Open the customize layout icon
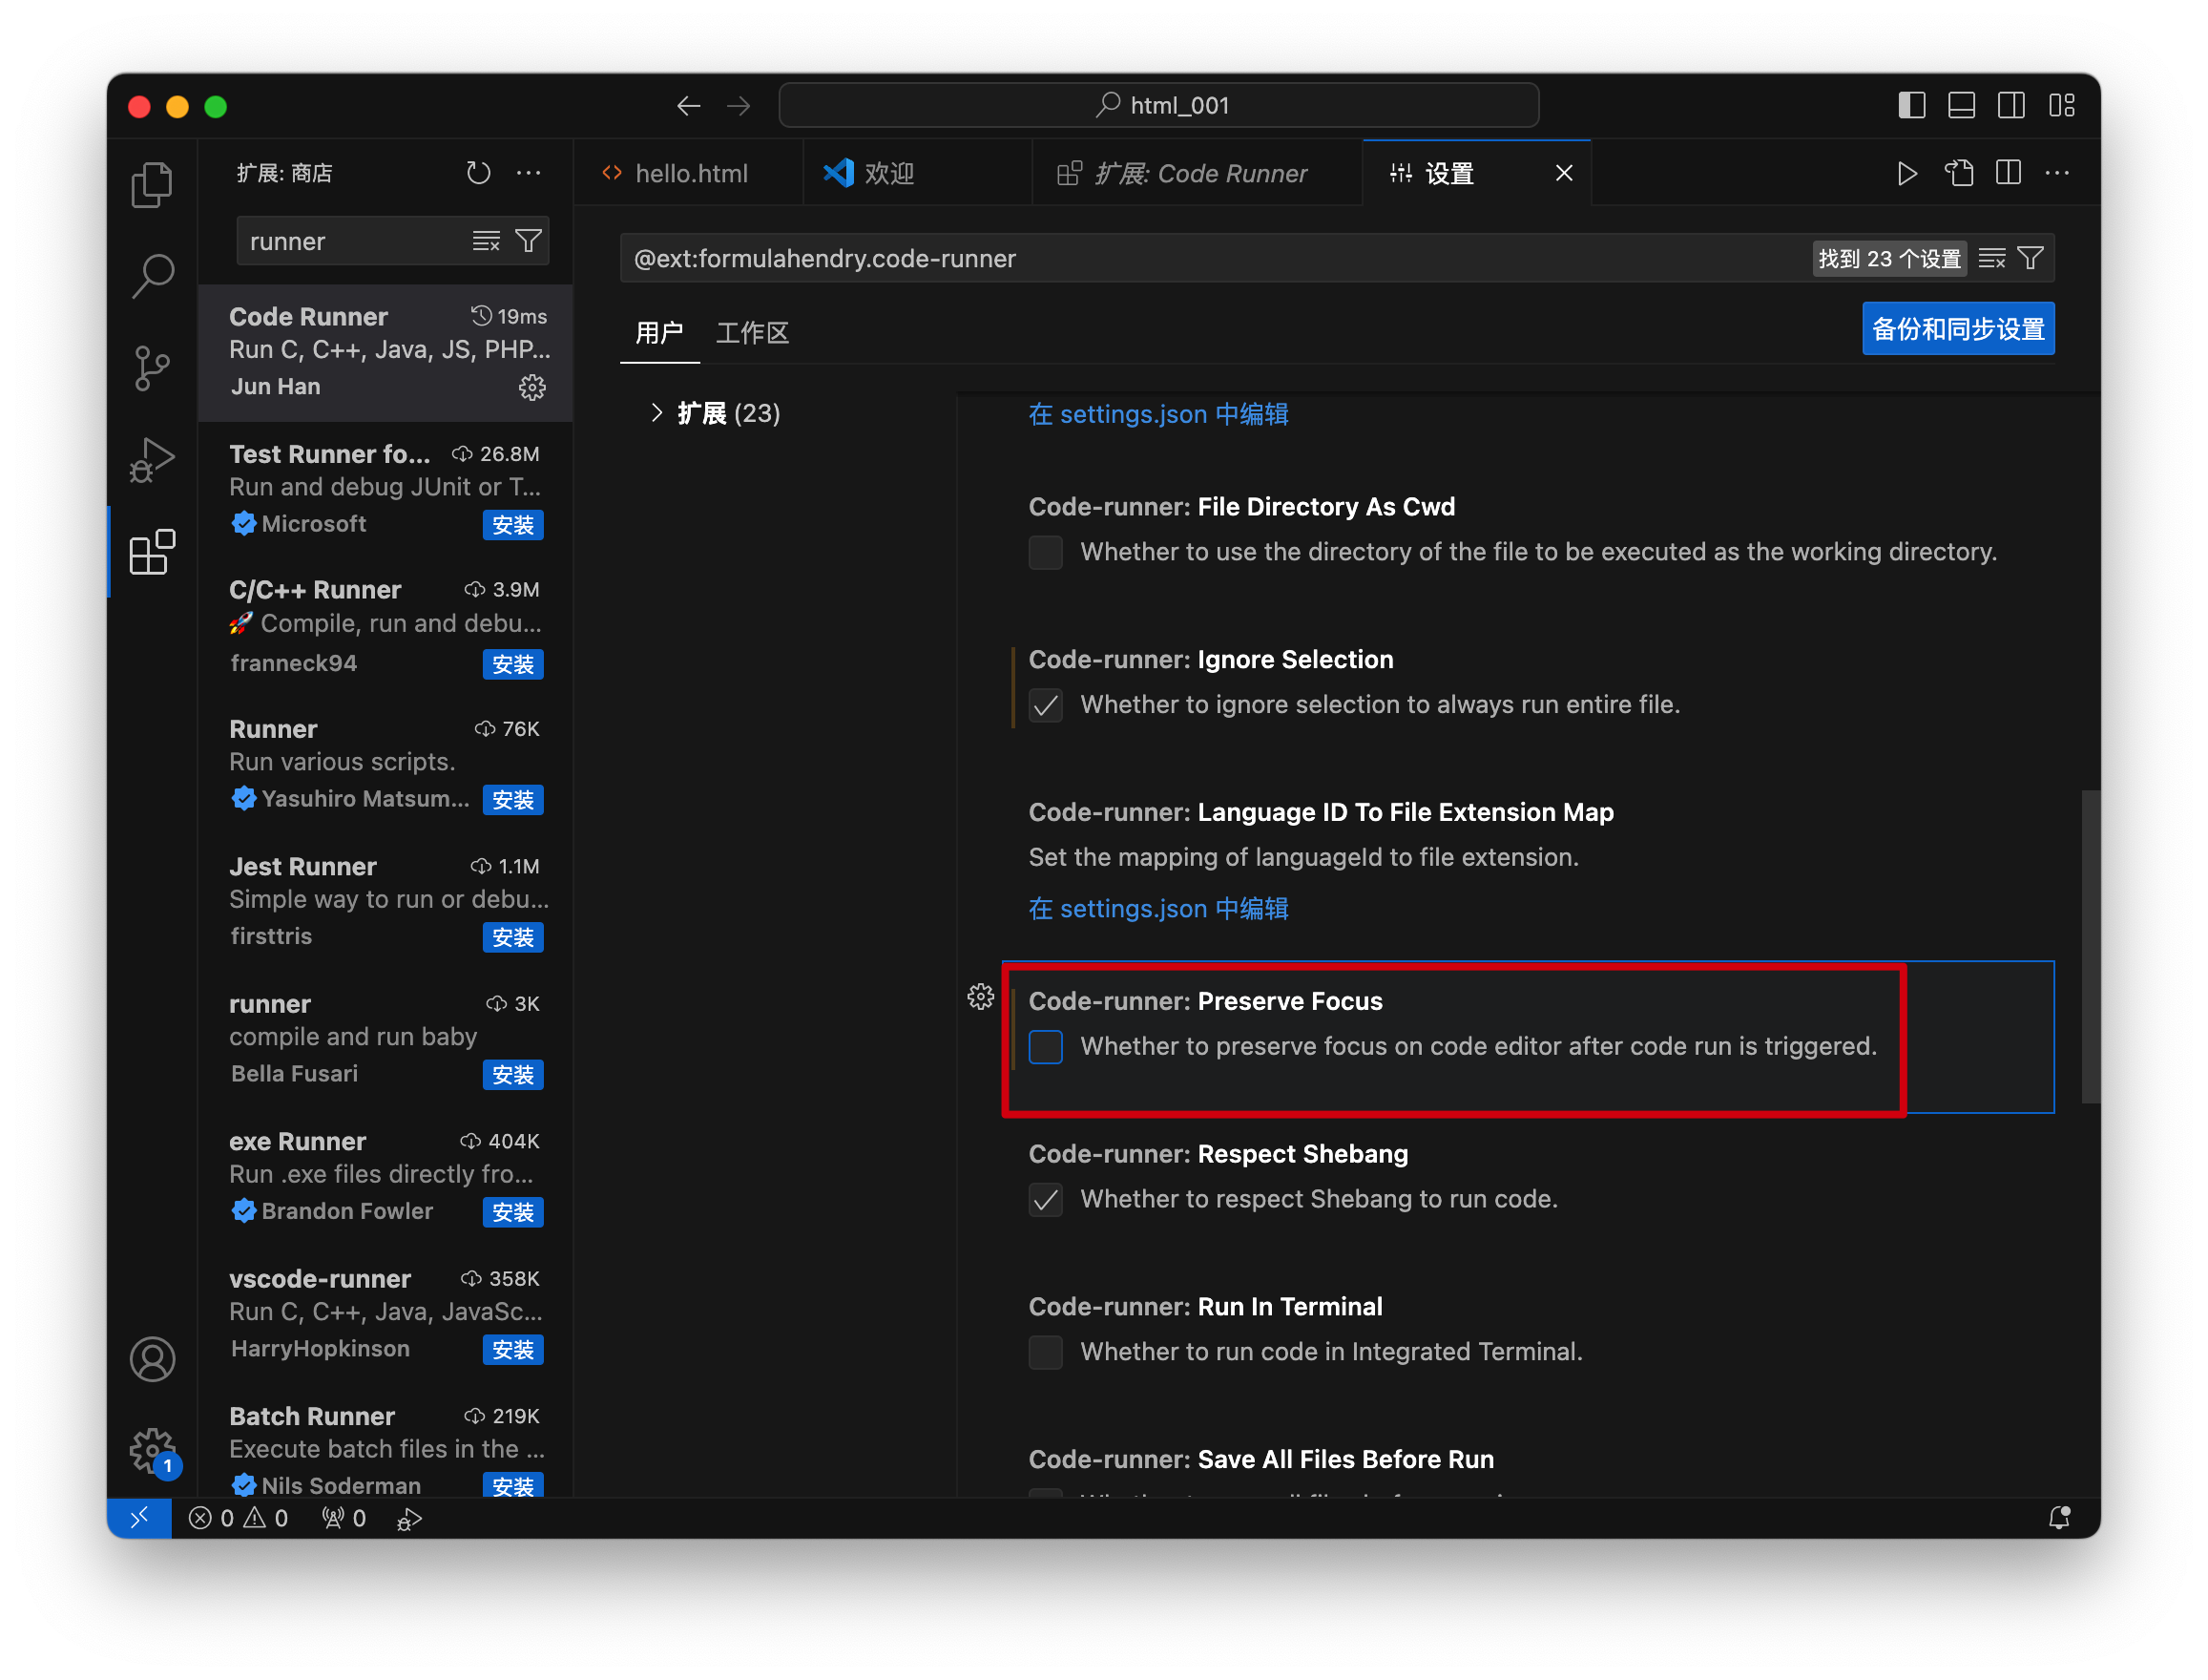Screen dimensions: 2208x1680 click(x=2061, y=106)
